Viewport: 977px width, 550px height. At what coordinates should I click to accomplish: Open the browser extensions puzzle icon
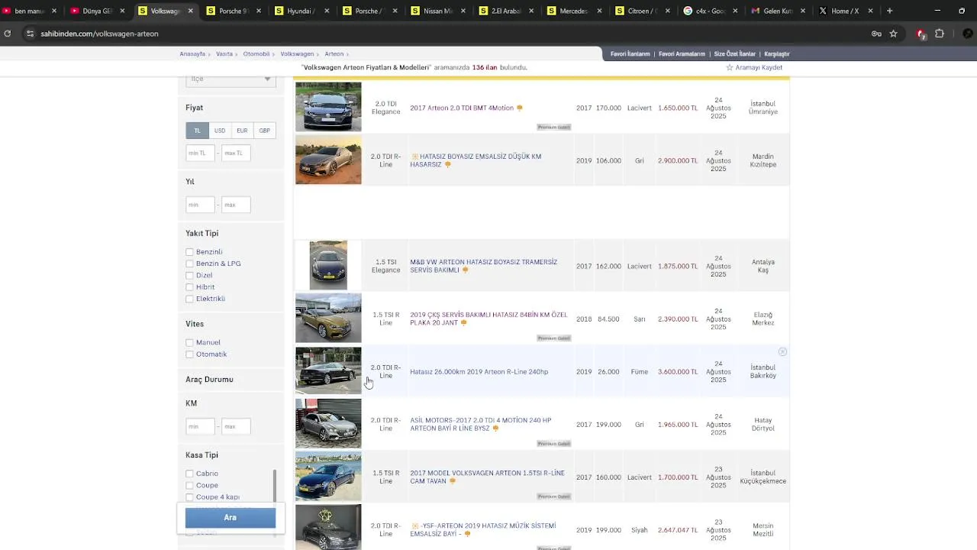(x=940, y=34)
